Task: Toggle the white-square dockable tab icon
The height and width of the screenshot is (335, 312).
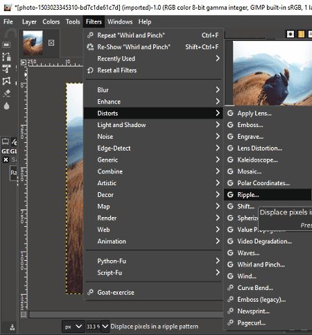Action: point(291,34)
